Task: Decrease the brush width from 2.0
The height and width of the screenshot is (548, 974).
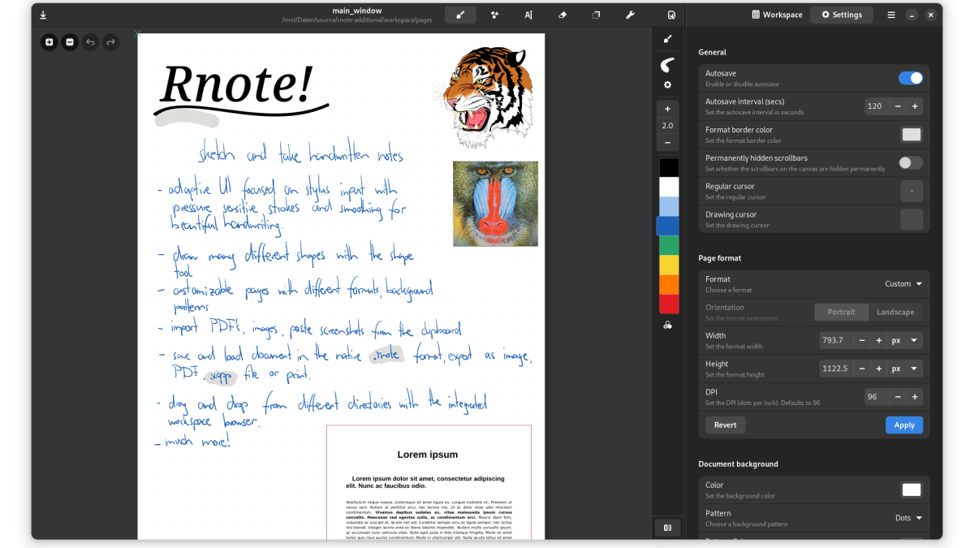Action: pos(667,143)
